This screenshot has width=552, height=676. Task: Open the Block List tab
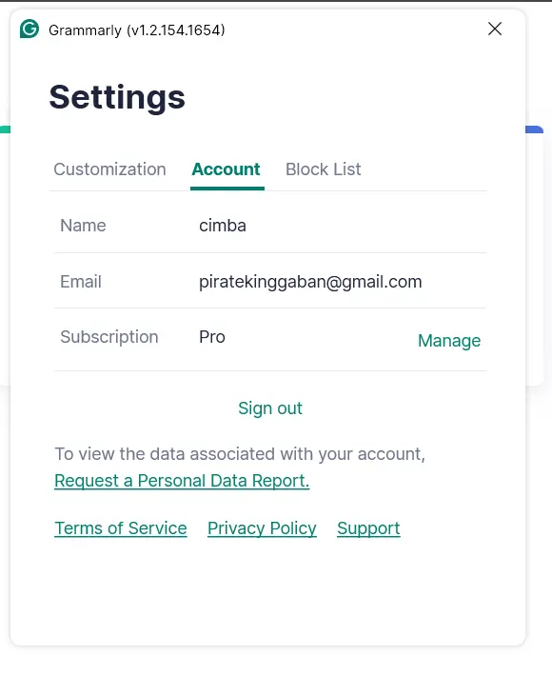pyautogui.click(x=324, y=169)
